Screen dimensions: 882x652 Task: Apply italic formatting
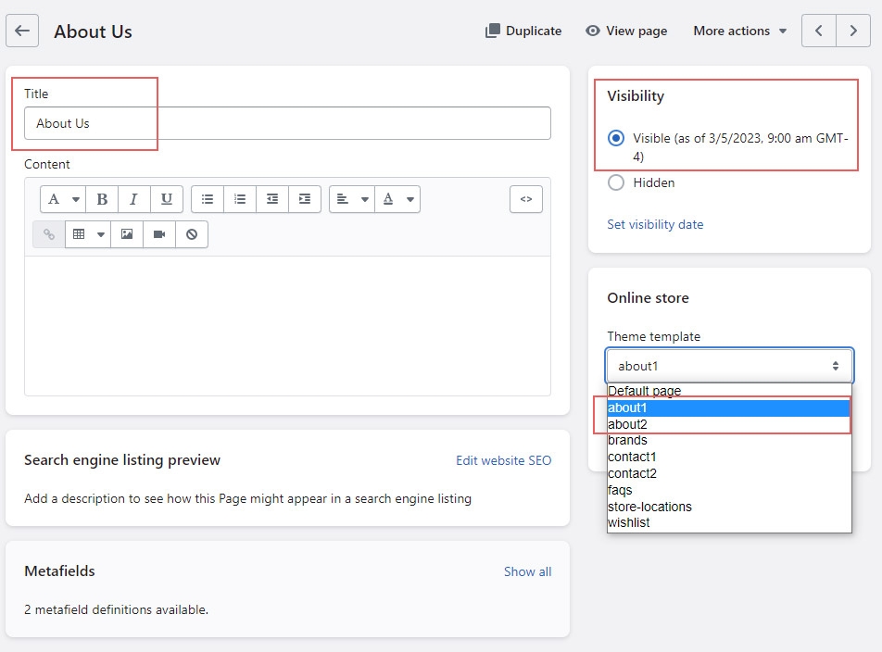point(133,199)
